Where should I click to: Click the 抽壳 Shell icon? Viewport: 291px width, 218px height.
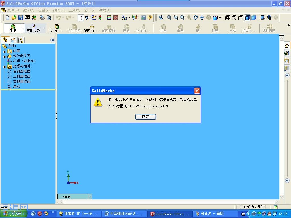tap(215, 28)
